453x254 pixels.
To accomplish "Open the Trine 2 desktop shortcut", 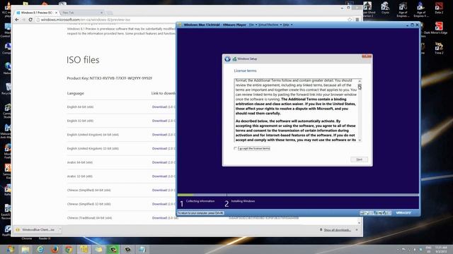I will click(x=439, y=48).
